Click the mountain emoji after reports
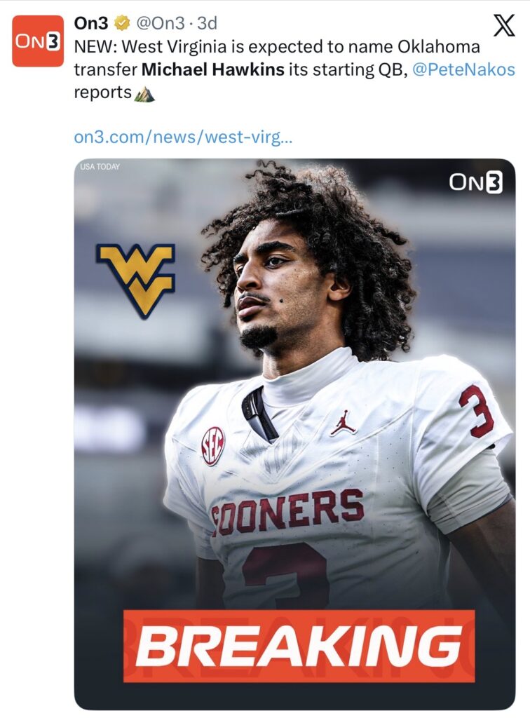530x718 pixels. pyautogui.click(x=144, y=93)
